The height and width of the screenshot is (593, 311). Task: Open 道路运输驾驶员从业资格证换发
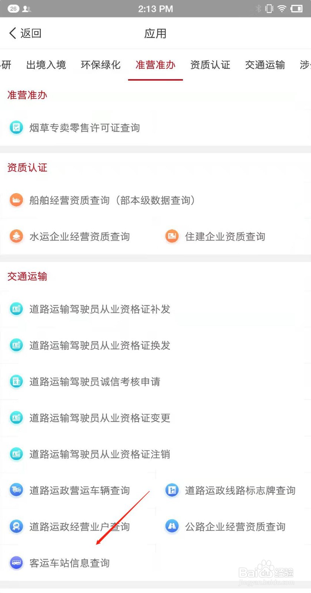[x=155, y=345]
